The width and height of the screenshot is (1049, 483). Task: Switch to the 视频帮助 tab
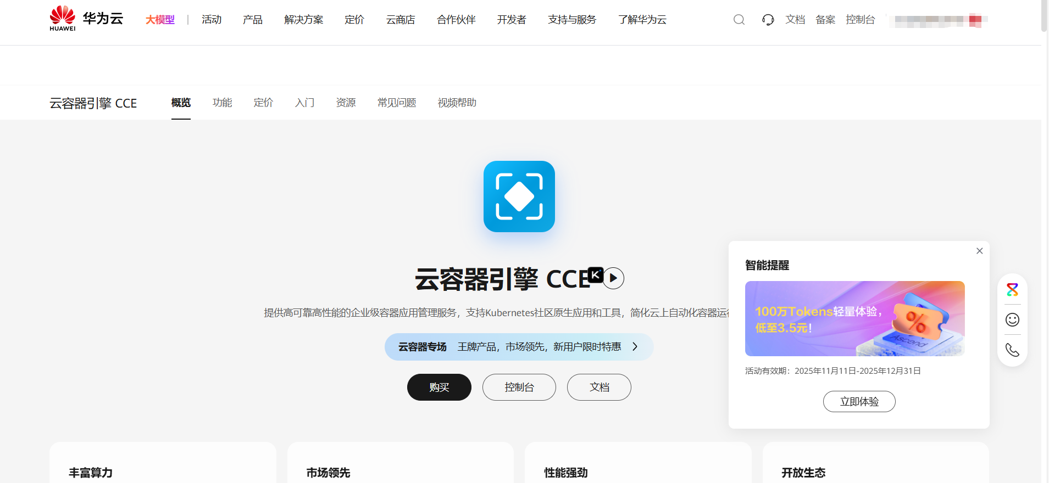[457, 103]
